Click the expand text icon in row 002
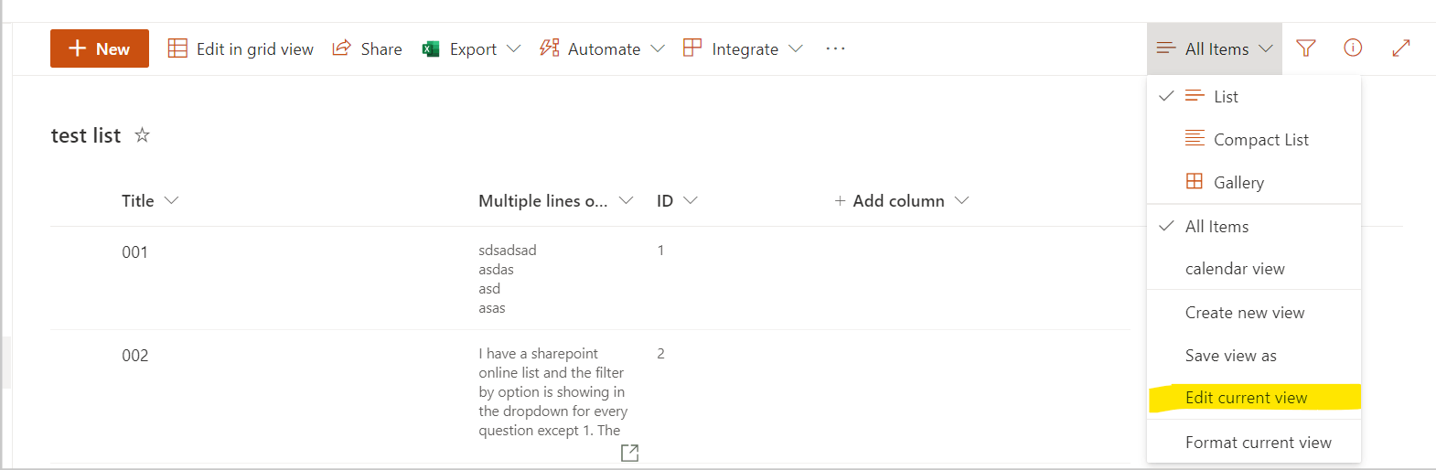 [x=629, y=453]
